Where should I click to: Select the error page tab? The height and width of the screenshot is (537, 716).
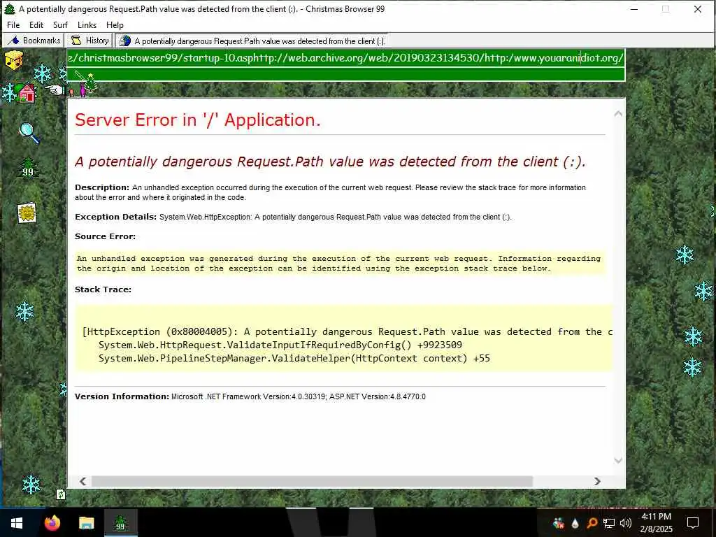point(251,41)
